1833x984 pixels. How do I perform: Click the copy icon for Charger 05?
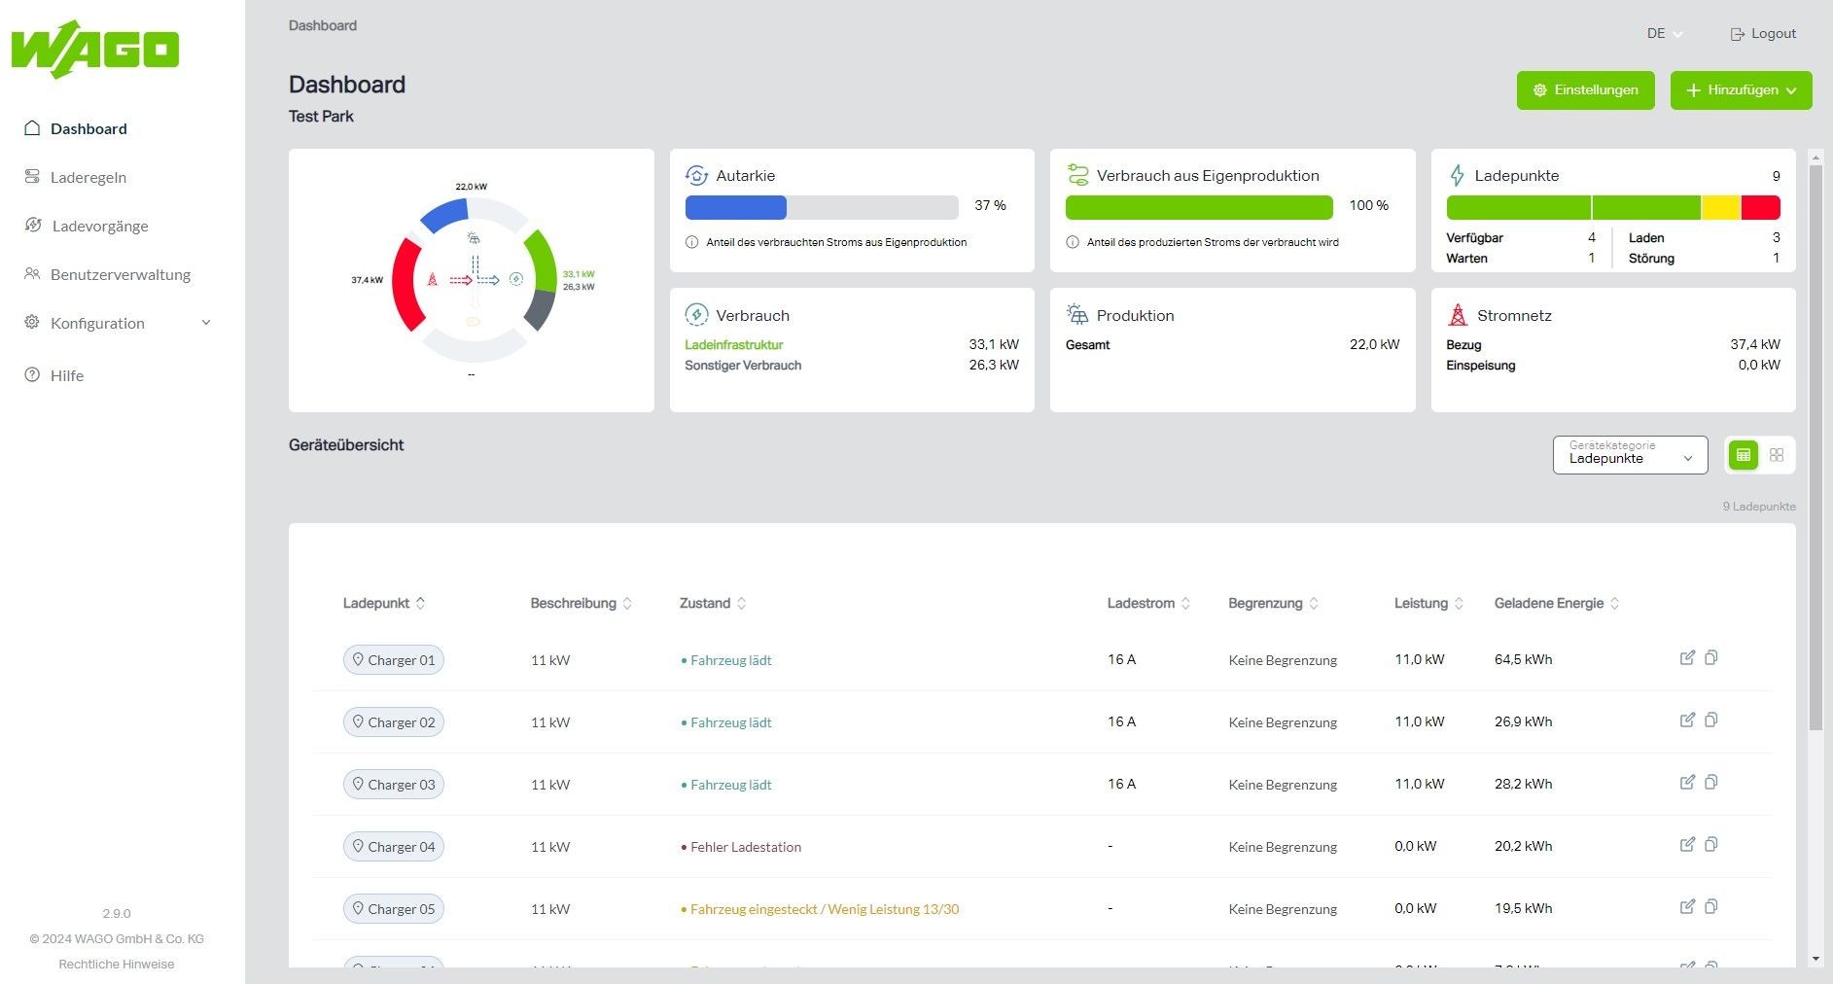(x=1711, y=907)
